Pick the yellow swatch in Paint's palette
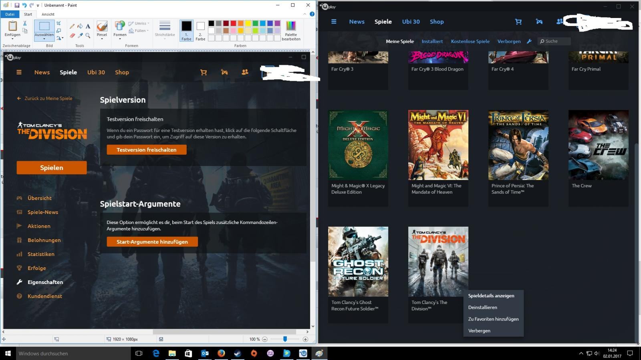This screenshot has height=360, width=641. click(248, 23)
